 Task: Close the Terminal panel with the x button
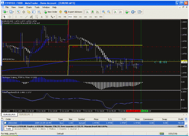point(2,118)
